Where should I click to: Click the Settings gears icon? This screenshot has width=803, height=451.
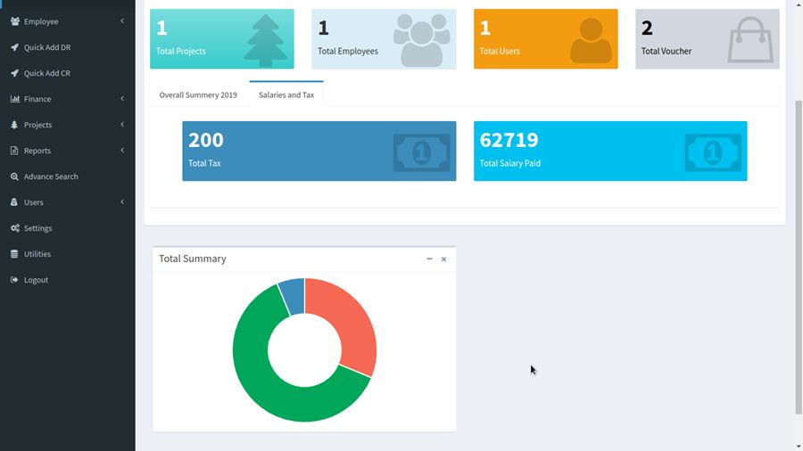point(15,228)
